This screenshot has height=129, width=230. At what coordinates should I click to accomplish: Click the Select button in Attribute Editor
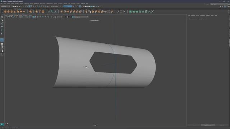[194, 125]
